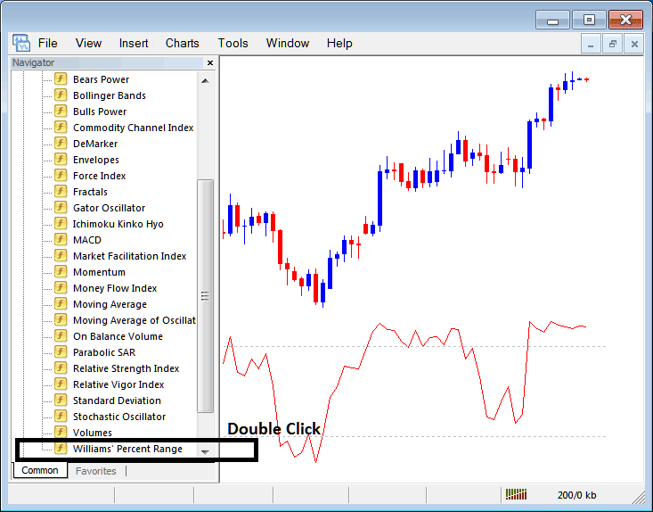Switch to the Common tab
Viewport: 653px width, 512px height.
click(x=40, y=470)
